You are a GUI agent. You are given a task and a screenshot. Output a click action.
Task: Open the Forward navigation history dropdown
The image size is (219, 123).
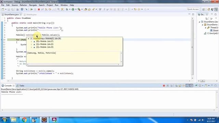[x=148, y=9]
